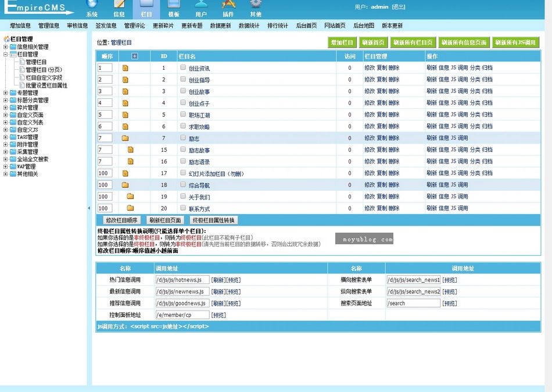This screenshot has height=392, width=552.
Task: Check the 综合导航 checkbox
Action: pyautogui.click(x=183, y=184)
